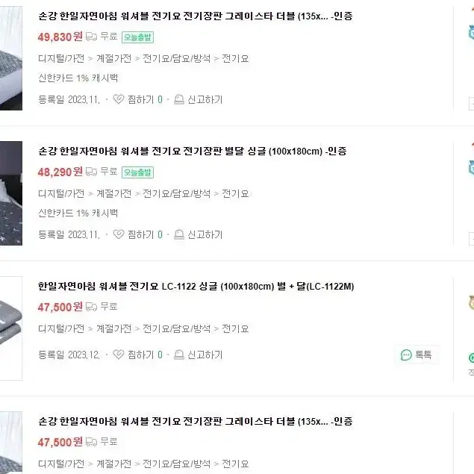Click siren report icon on 48,290원 listing
The height and width of the screenshot is (474, 474).
pos(179,234)
